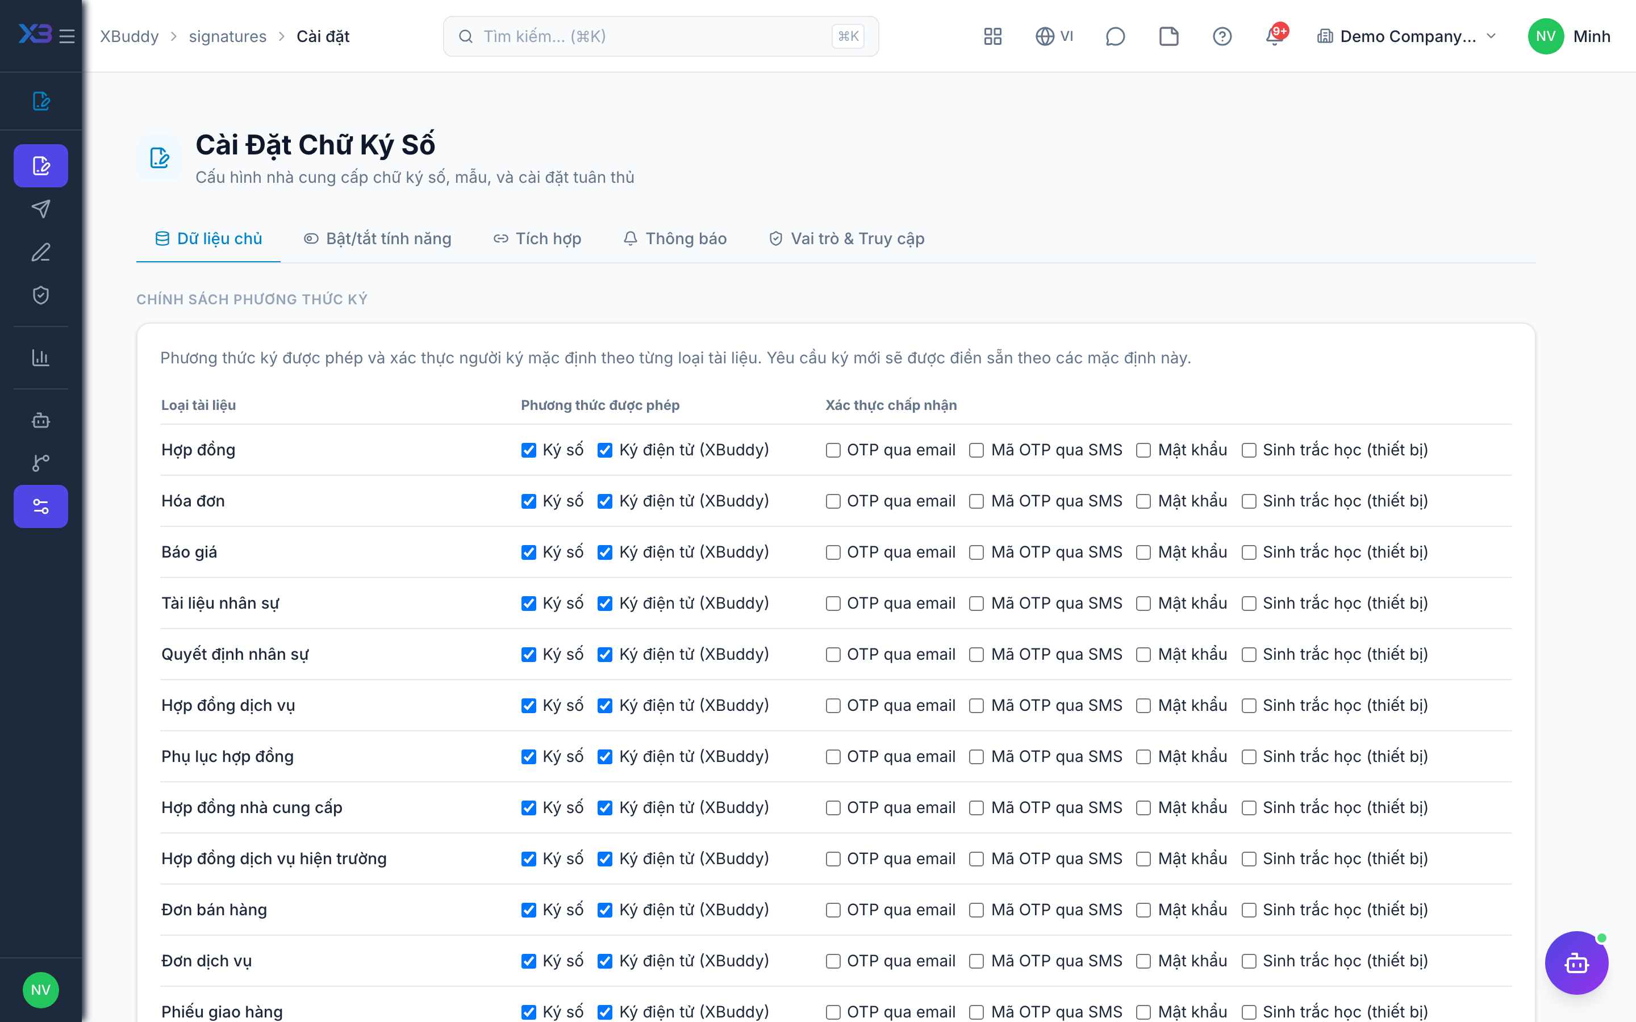The image size is (1636, 1022).
Task: Click the X3 logo in the sidebar
Action: click(35, 34)
